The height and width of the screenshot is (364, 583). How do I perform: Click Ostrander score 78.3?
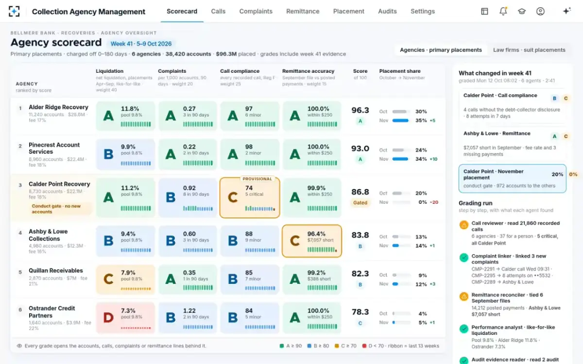[x=360, y=312]
